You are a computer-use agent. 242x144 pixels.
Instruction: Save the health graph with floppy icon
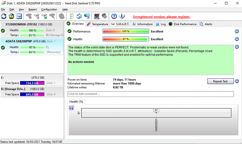pos(71,108)
